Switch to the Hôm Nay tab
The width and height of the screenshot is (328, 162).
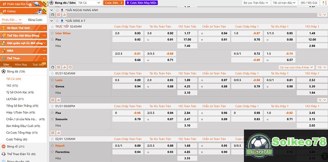[x=21, y=65]
